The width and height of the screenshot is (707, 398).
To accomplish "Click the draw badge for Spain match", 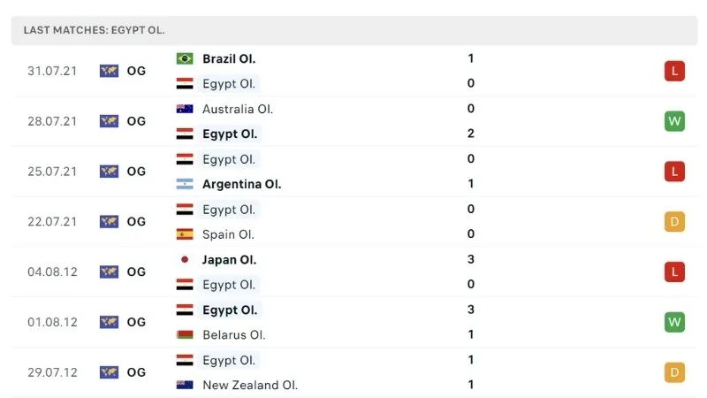I will (x=674, y=222).
